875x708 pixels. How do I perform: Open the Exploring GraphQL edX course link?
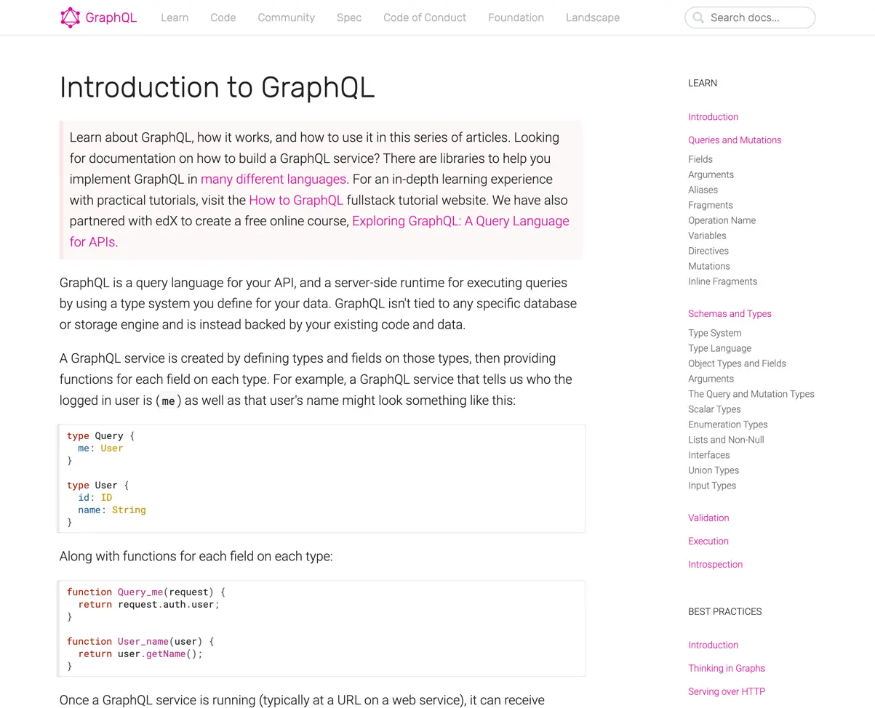[x=460, y=221]
